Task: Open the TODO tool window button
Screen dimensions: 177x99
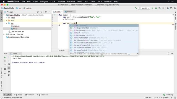Action: coord(18,95)
